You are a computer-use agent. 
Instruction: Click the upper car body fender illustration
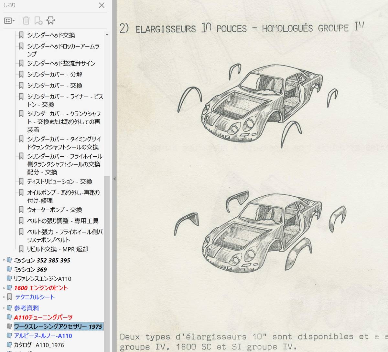[x=257, y=105]
